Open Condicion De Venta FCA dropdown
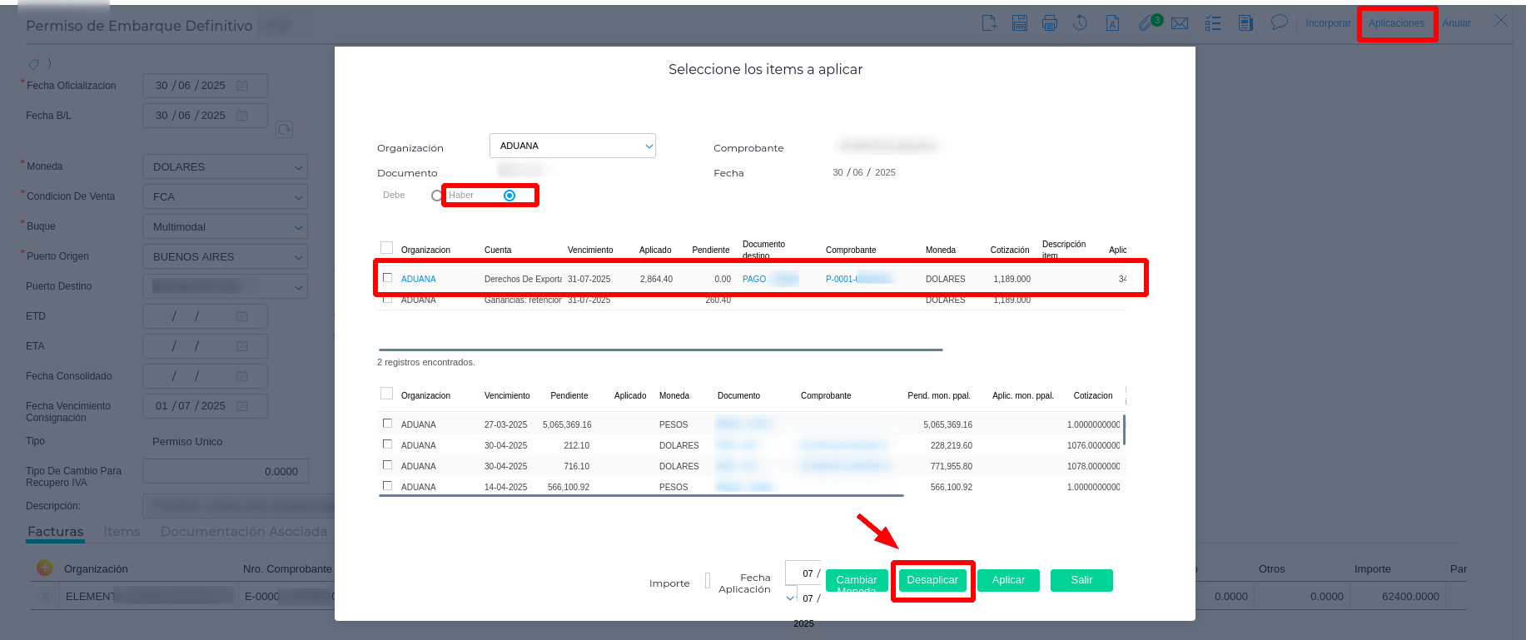 (x=225, y=196)
